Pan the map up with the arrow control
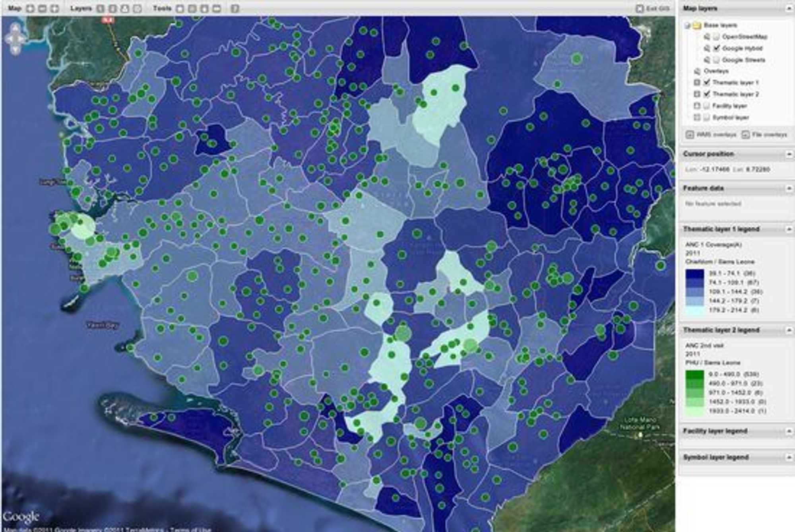Viewport: 795px width, 532px height. pyautogui.click(x=15, y=28)
